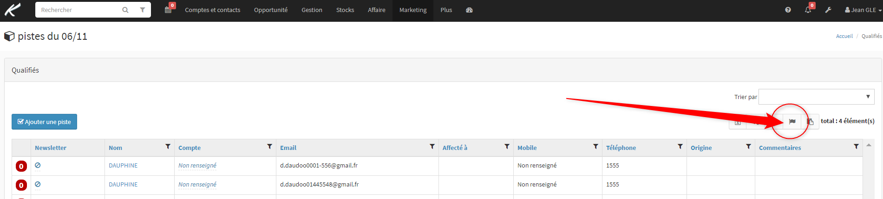Open the dashboard gauge icon

click(x=469, y=10)
